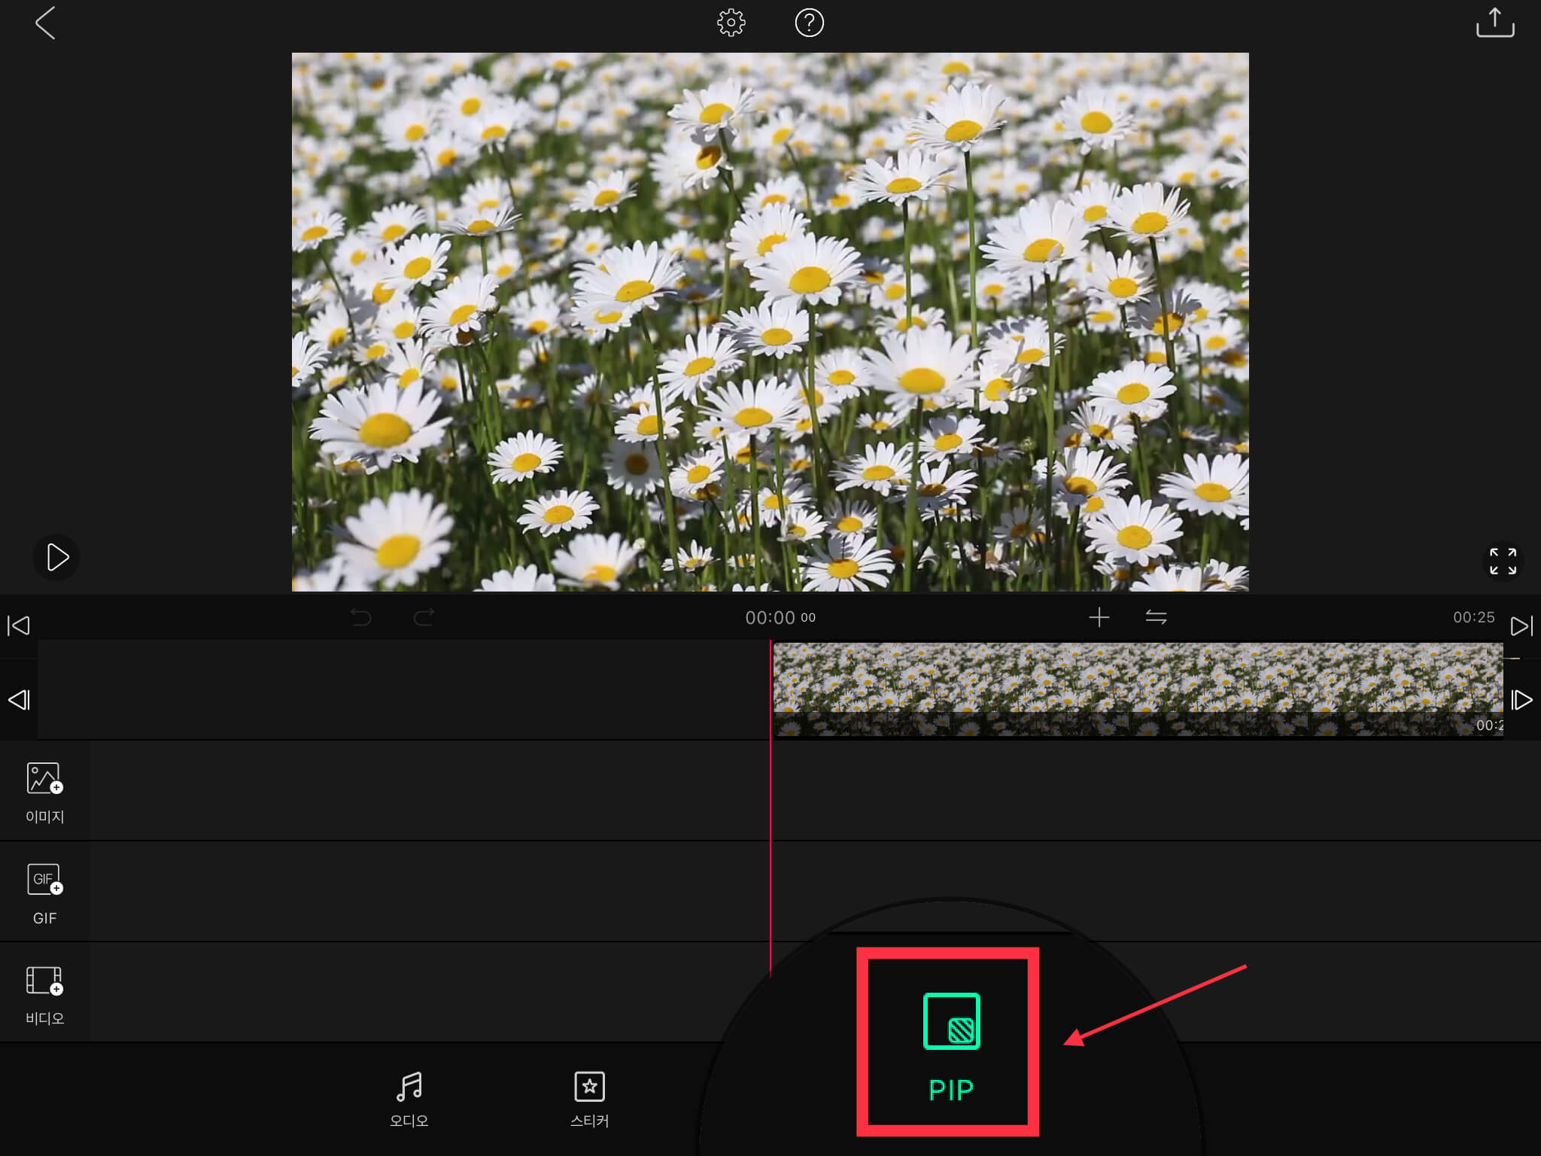This screenshot has width=1541, height=1156.
Task: Tap the swap arrows icon
Action: (1156, 618)
